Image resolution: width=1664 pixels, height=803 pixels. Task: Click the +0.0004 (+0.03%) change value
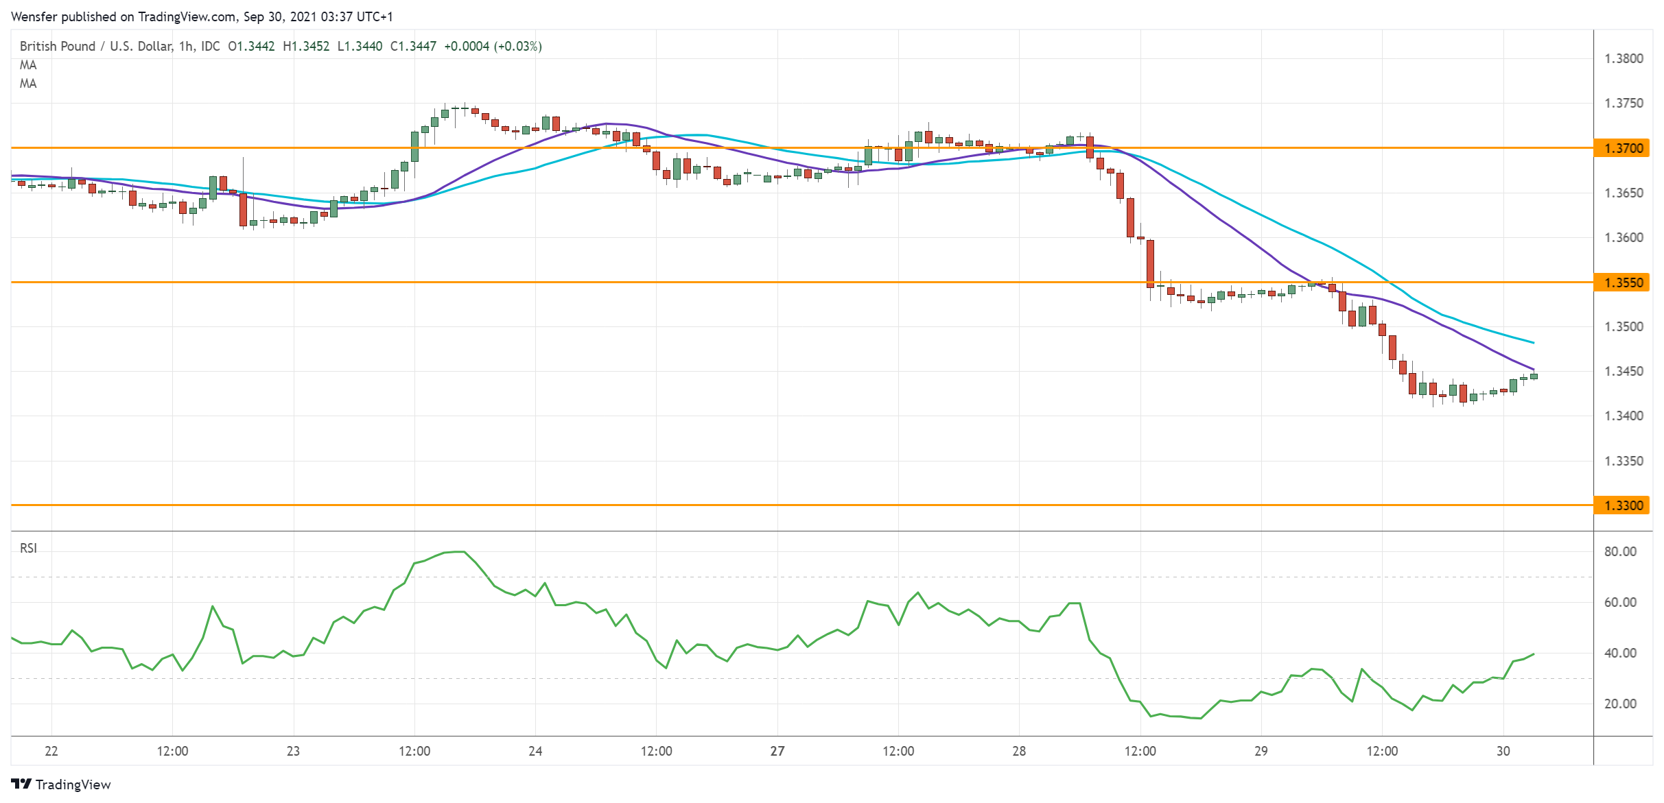[493, 46]
